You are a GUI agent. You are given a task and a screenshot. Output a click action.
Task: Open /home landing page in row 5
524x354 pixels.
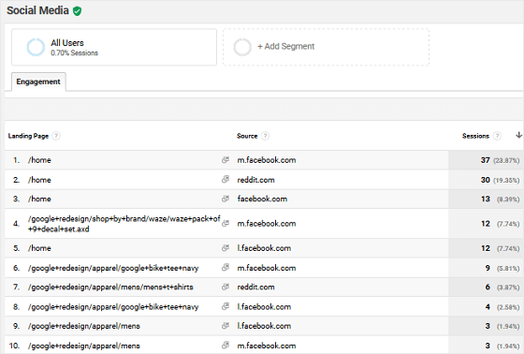coord(39,248)
